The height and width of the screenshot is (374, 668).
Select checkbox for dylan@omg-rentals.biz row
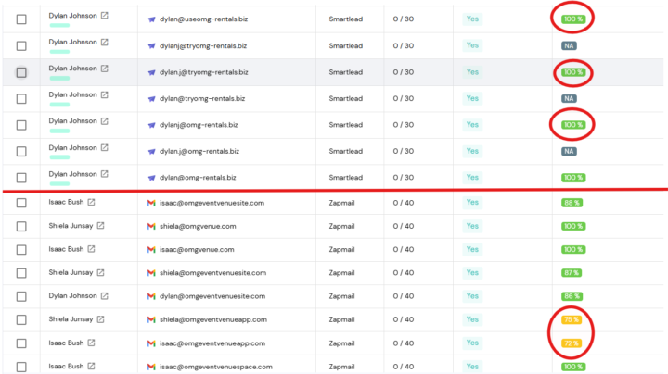21,178
